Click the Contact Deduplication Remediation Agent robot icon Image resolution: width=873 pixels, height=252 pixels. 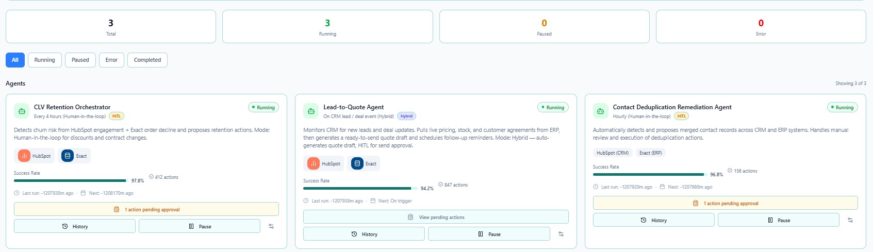pos(600,111)
